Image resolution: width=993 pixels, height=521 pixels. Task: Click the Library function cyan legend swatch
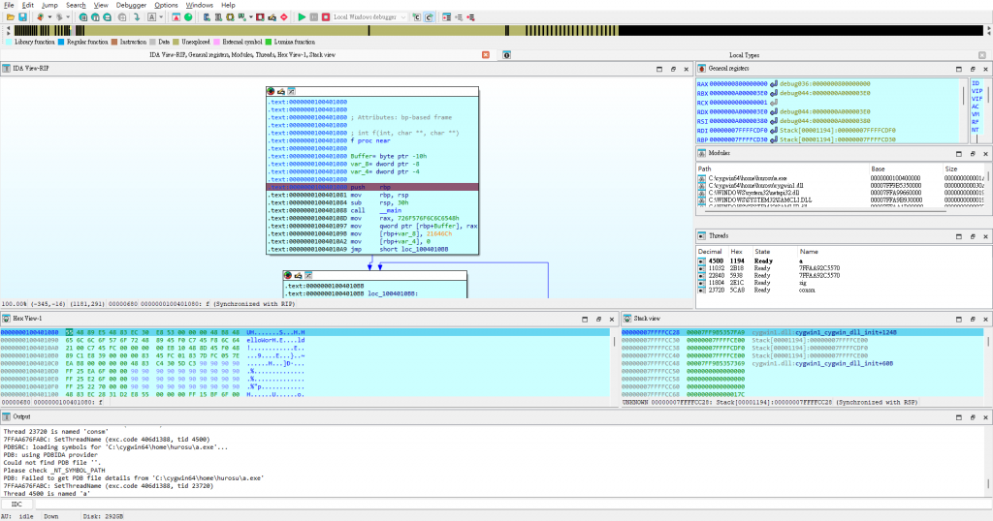click(x=9, y=42)
